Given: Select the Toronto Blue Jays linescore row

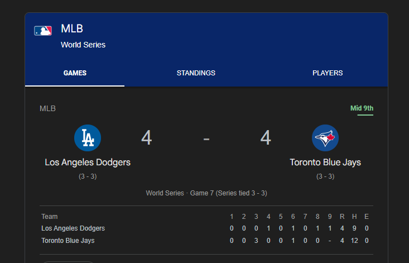Looking at the screenshot, I should point(68,241).
